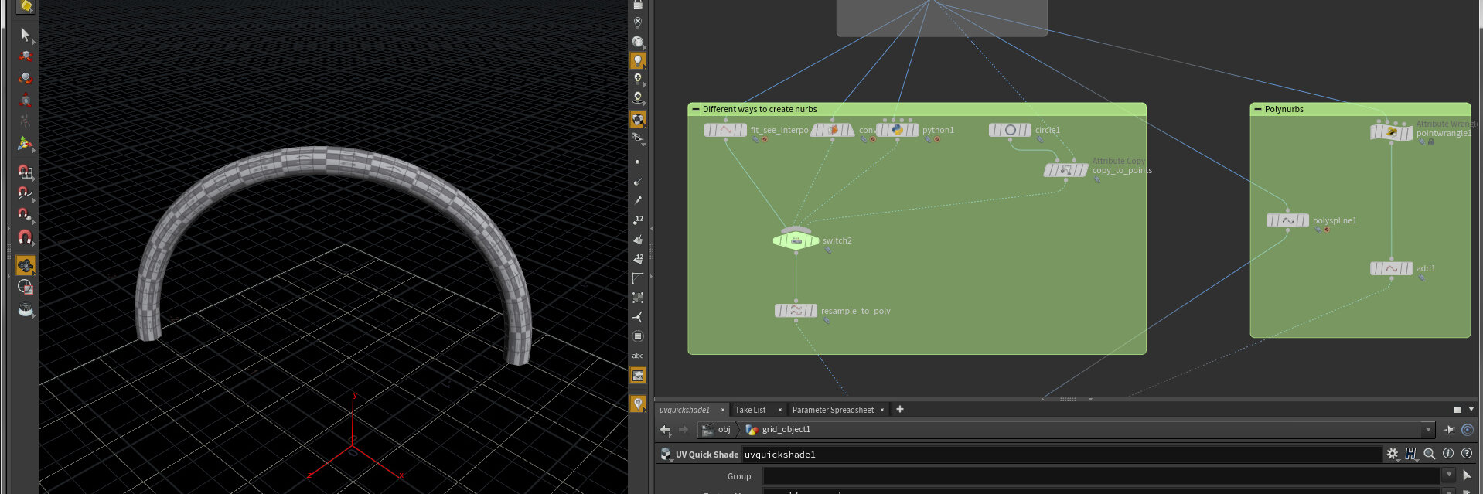The image size is (1483, 494).
Task: Collapse 'Different ways to create nurbs' network box
Action: 695,109
